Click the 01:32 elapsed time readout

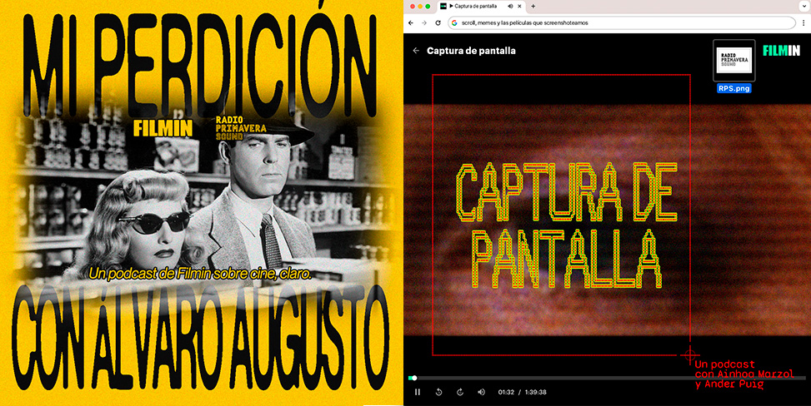[506, 392]
